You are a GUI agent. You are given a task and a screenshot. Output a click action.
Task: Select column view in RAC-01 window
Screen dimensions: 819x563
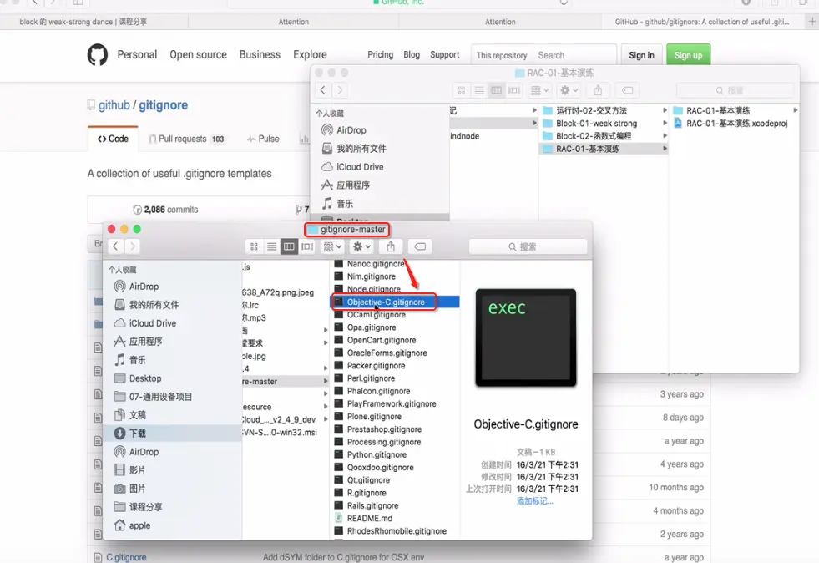click(496, 90)
